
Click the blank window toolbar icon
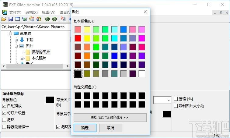pyautogui.click(x=17, y=19)
